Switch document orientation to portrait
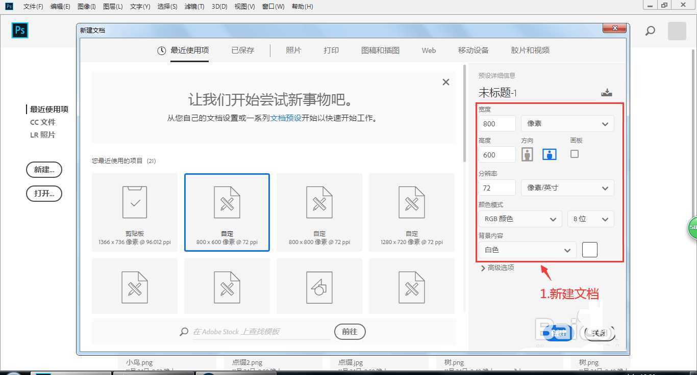 coord(527,154)
